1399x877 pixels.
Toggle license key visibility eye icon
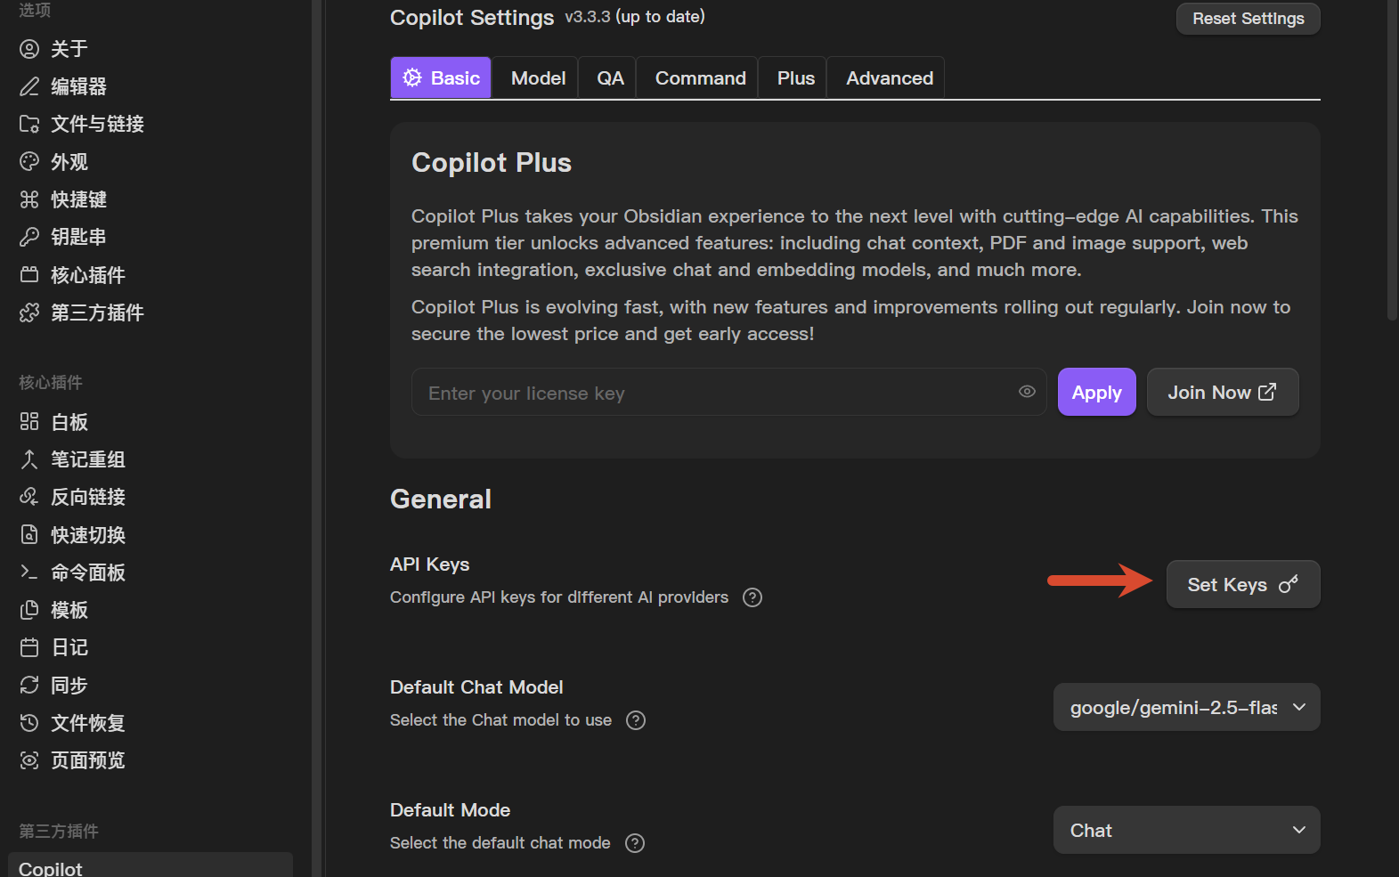[1027, 392]
